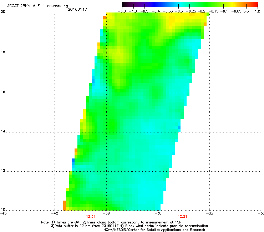Click the longitude label -36
Screen dimensions: 264x232
coord(158,213)
